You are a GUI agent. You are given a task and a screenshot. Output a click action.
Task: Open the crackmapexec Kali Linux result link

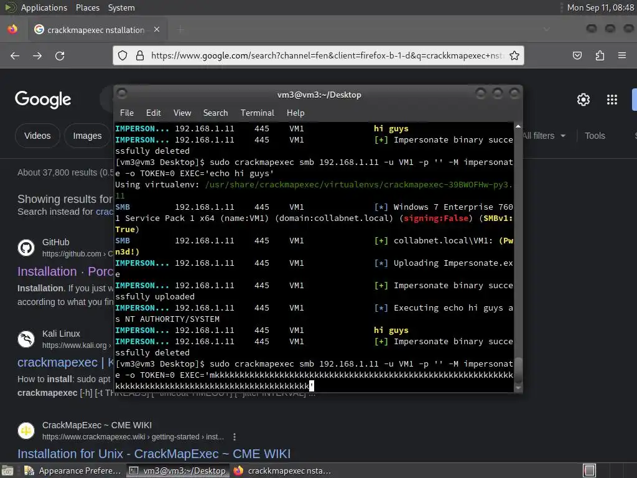(65, 362)
